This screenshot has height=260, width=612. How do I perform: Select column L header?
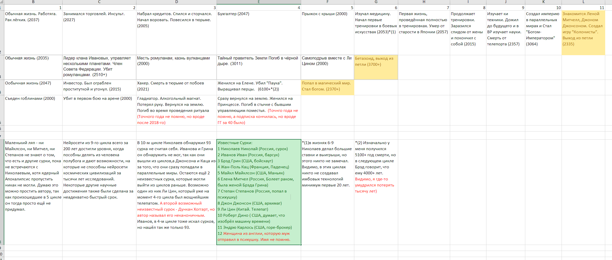(583, 2)
